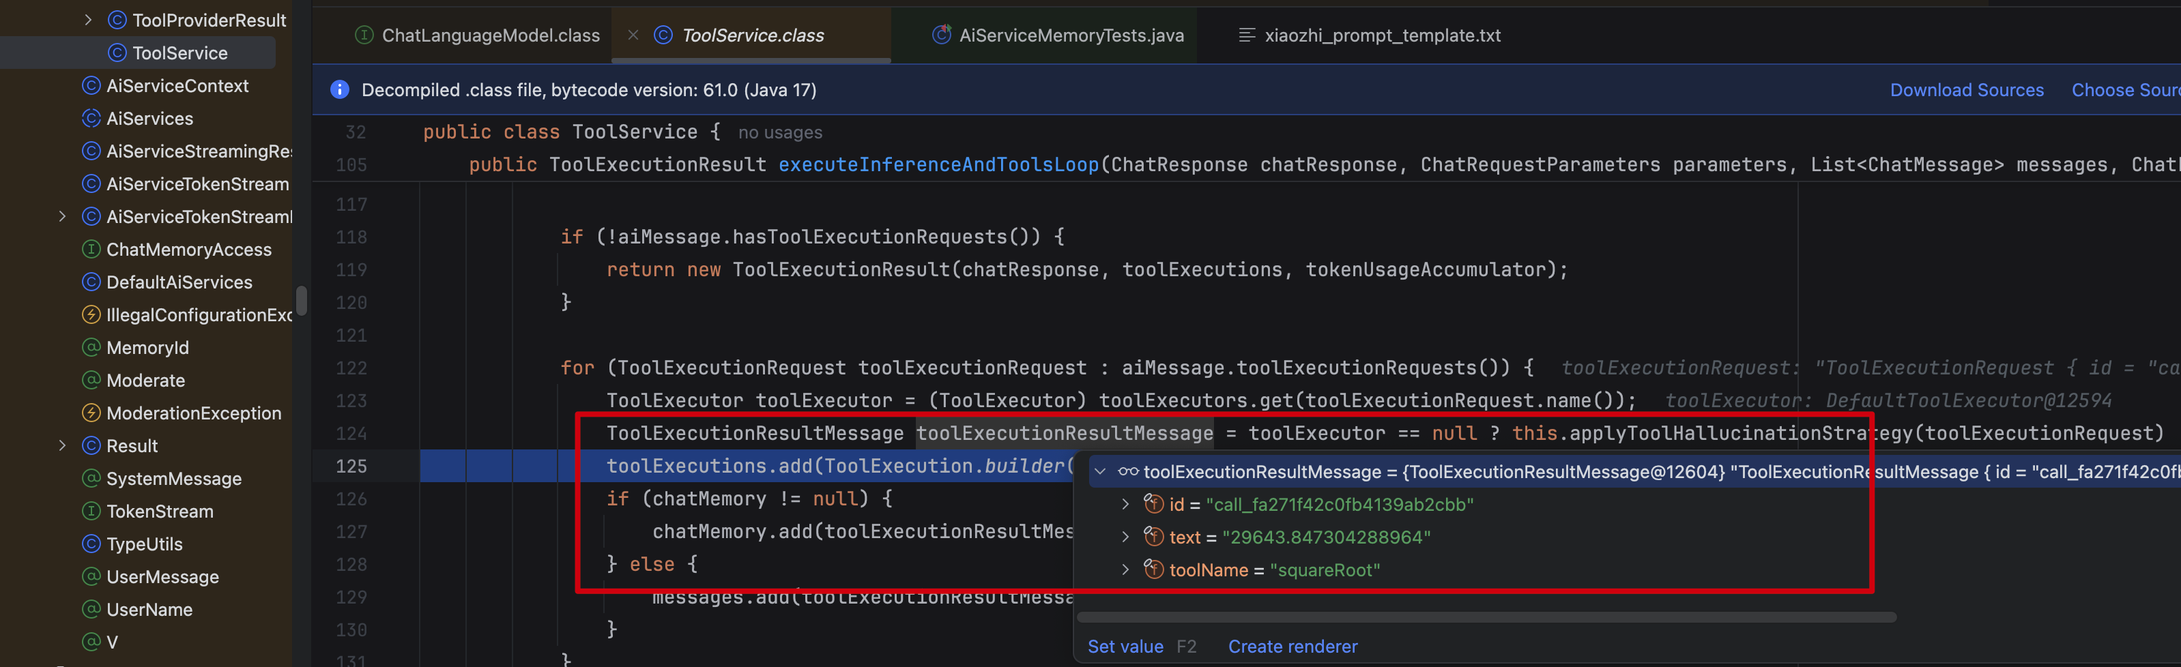The image size is (2181, 667).
Task: Click the AiServiceStreamingRe class icon
Action: pyautogui.click(x=91, y=151)
